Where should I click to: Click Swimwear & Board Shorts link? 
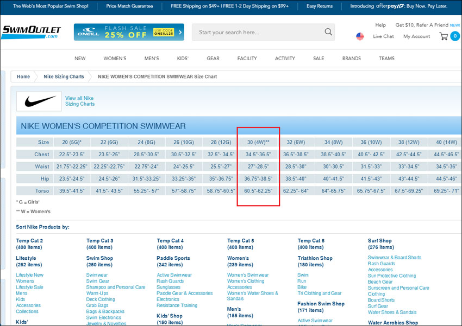point(395,258)
